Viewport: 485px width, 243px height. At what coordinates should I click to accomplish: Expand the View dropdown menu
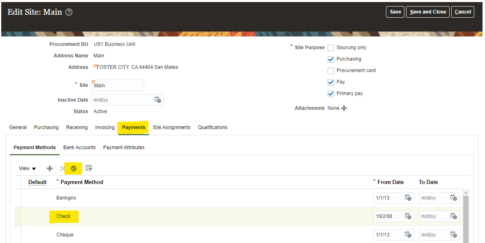pyautogui.click(x=28, y=168)
